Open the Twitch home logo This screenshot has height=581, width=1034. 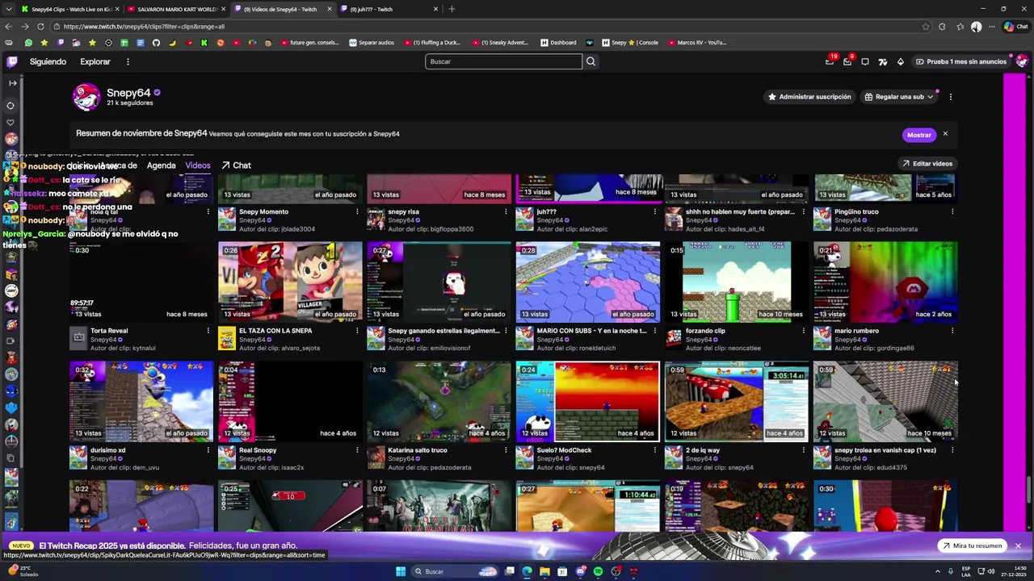12,61
